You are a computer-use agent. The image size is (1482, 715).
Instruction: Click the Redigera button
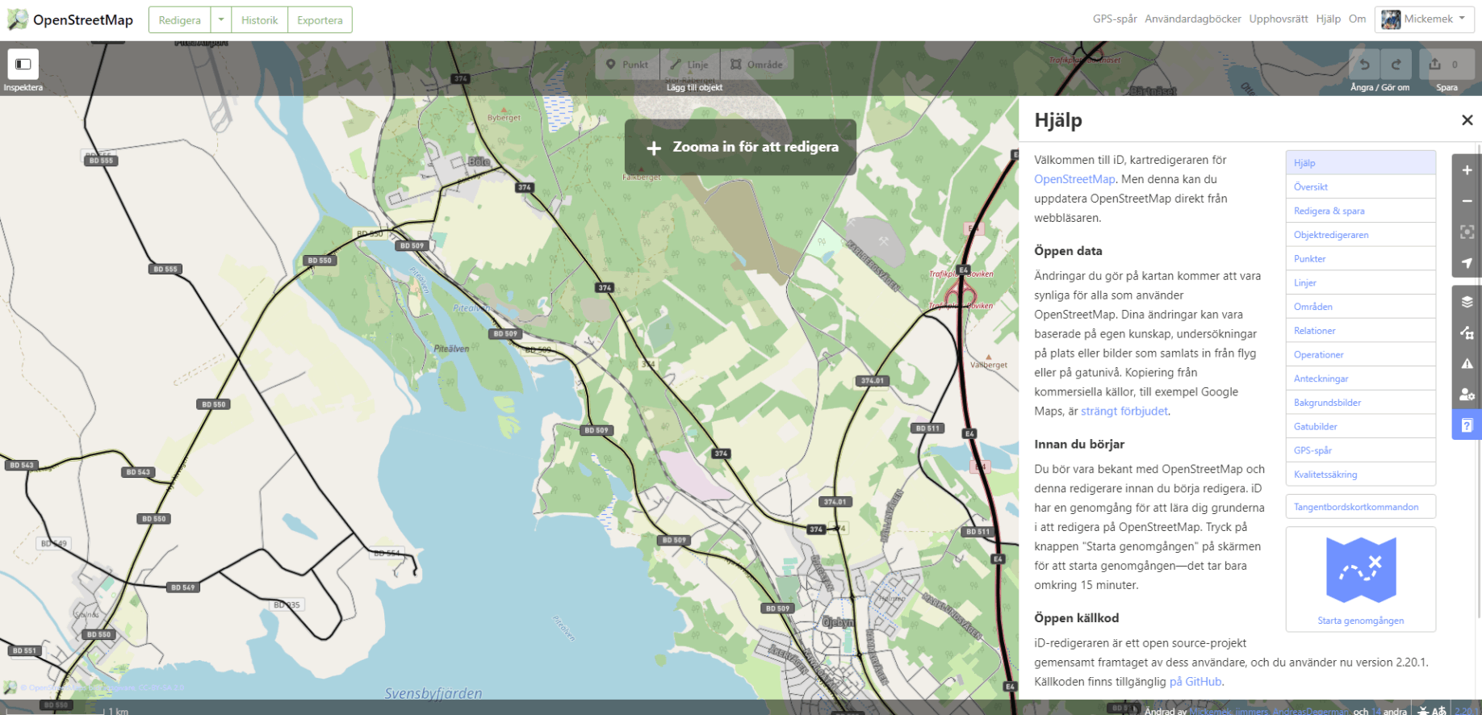point(179,20)
